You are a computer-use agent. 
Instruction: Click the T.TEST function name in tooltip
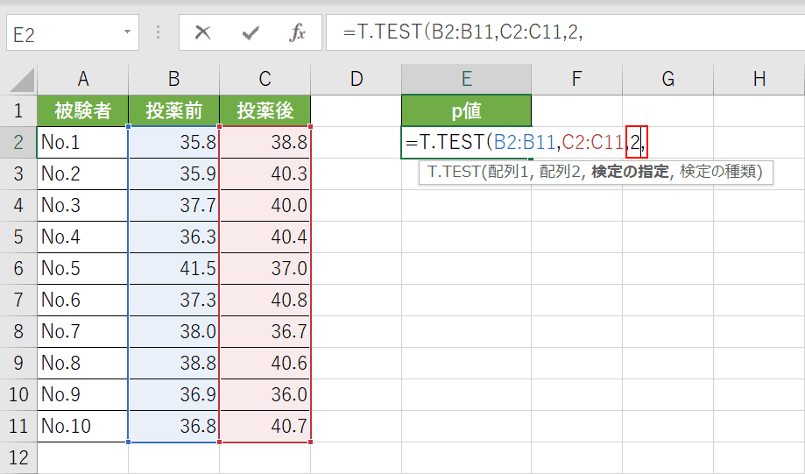point(454,172)
